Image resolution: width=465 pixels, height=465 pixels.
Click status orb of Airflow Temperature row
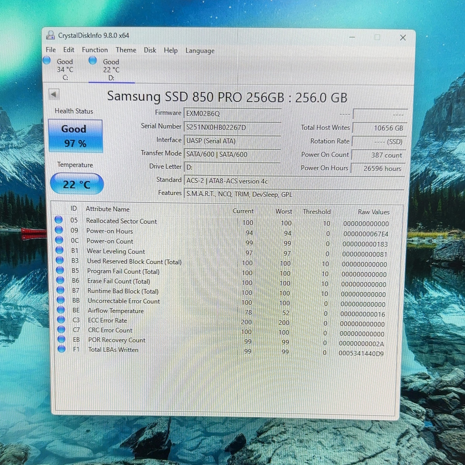(x=61, y=310)
